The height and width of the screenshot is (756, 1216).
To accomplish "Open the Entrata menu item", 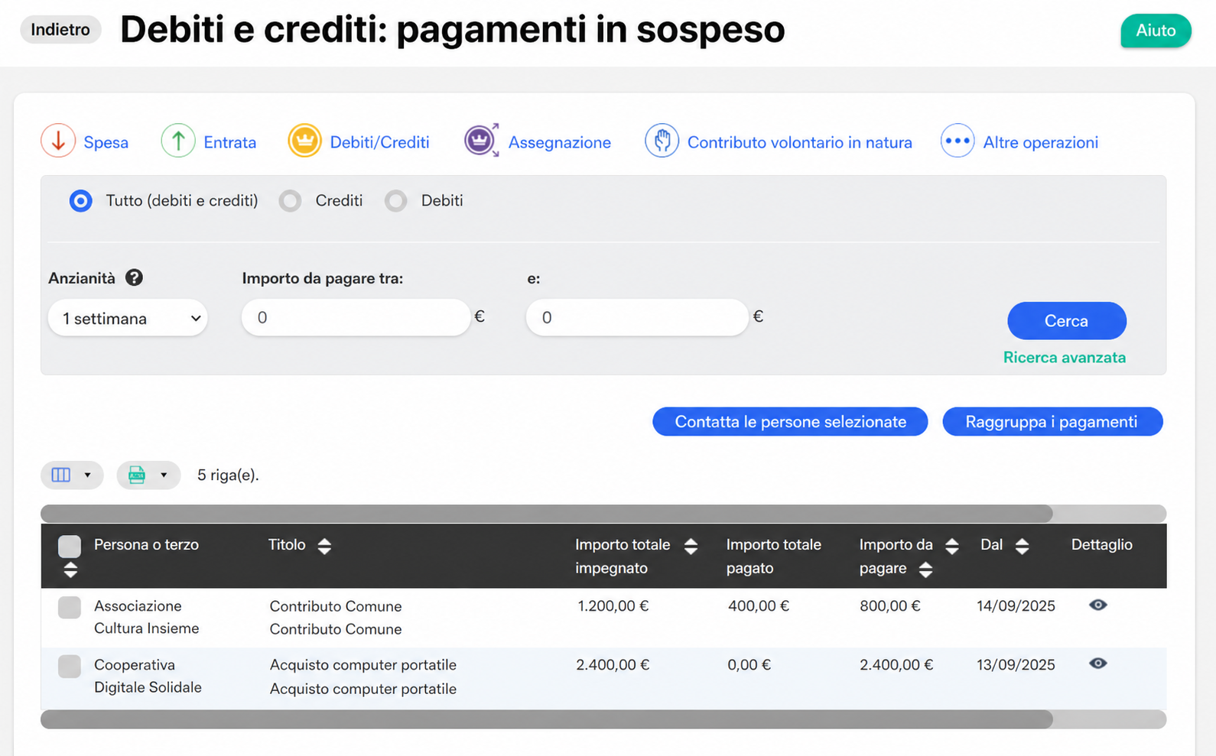I will pos(229,142).
